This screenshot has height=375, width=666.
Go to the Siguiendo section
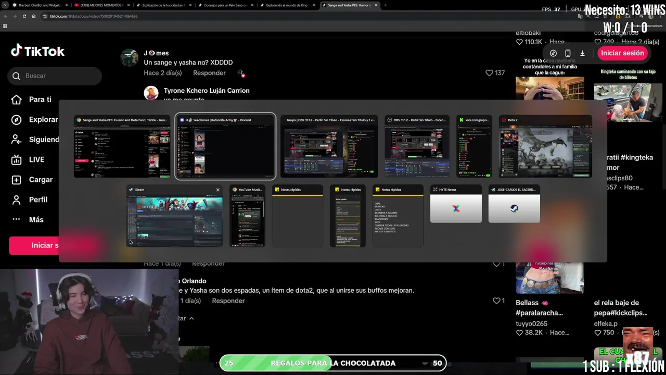click(x=35, y=140)
